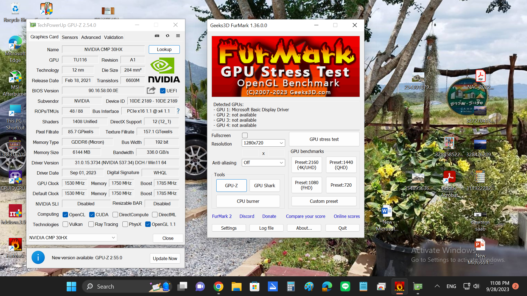Click the Bus Interface question mark
Viewport: 527px width, 296px height.
tap(178, 111)
